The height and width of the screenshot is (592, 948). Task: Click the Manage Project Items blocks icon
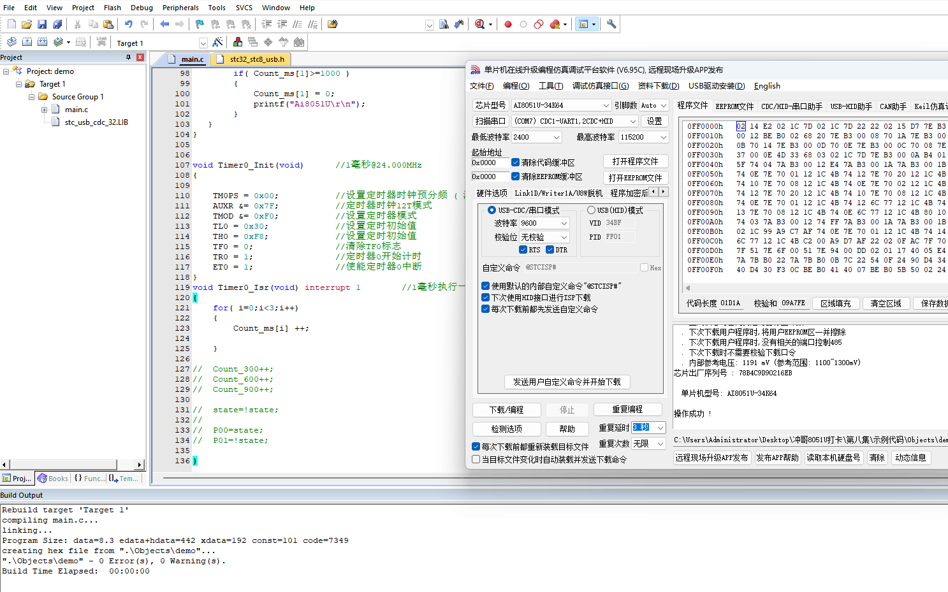click(237, 42)
